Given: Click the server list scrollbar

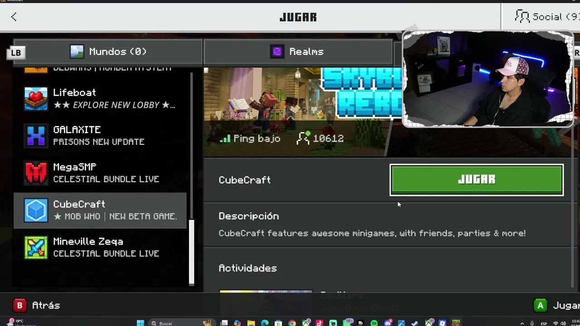Looking at the screenshot, I should point(192,252).
